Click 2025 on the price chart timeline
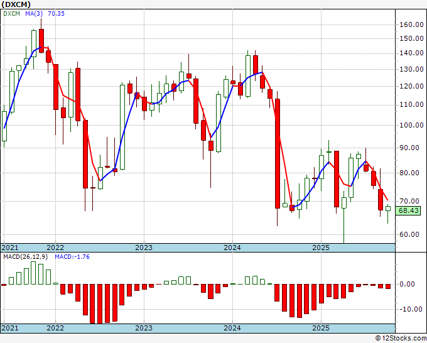427x343 pixels. pos(321,248)
